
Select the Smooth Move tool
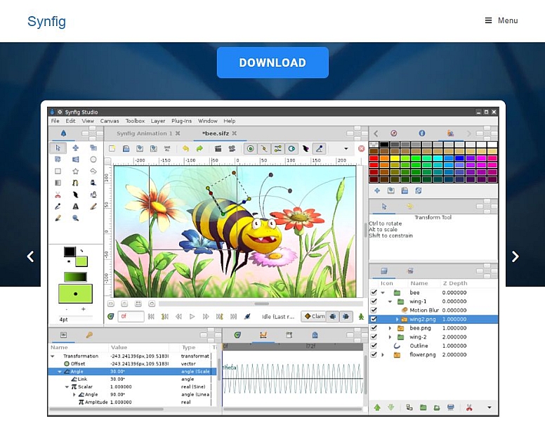point(75,148)
